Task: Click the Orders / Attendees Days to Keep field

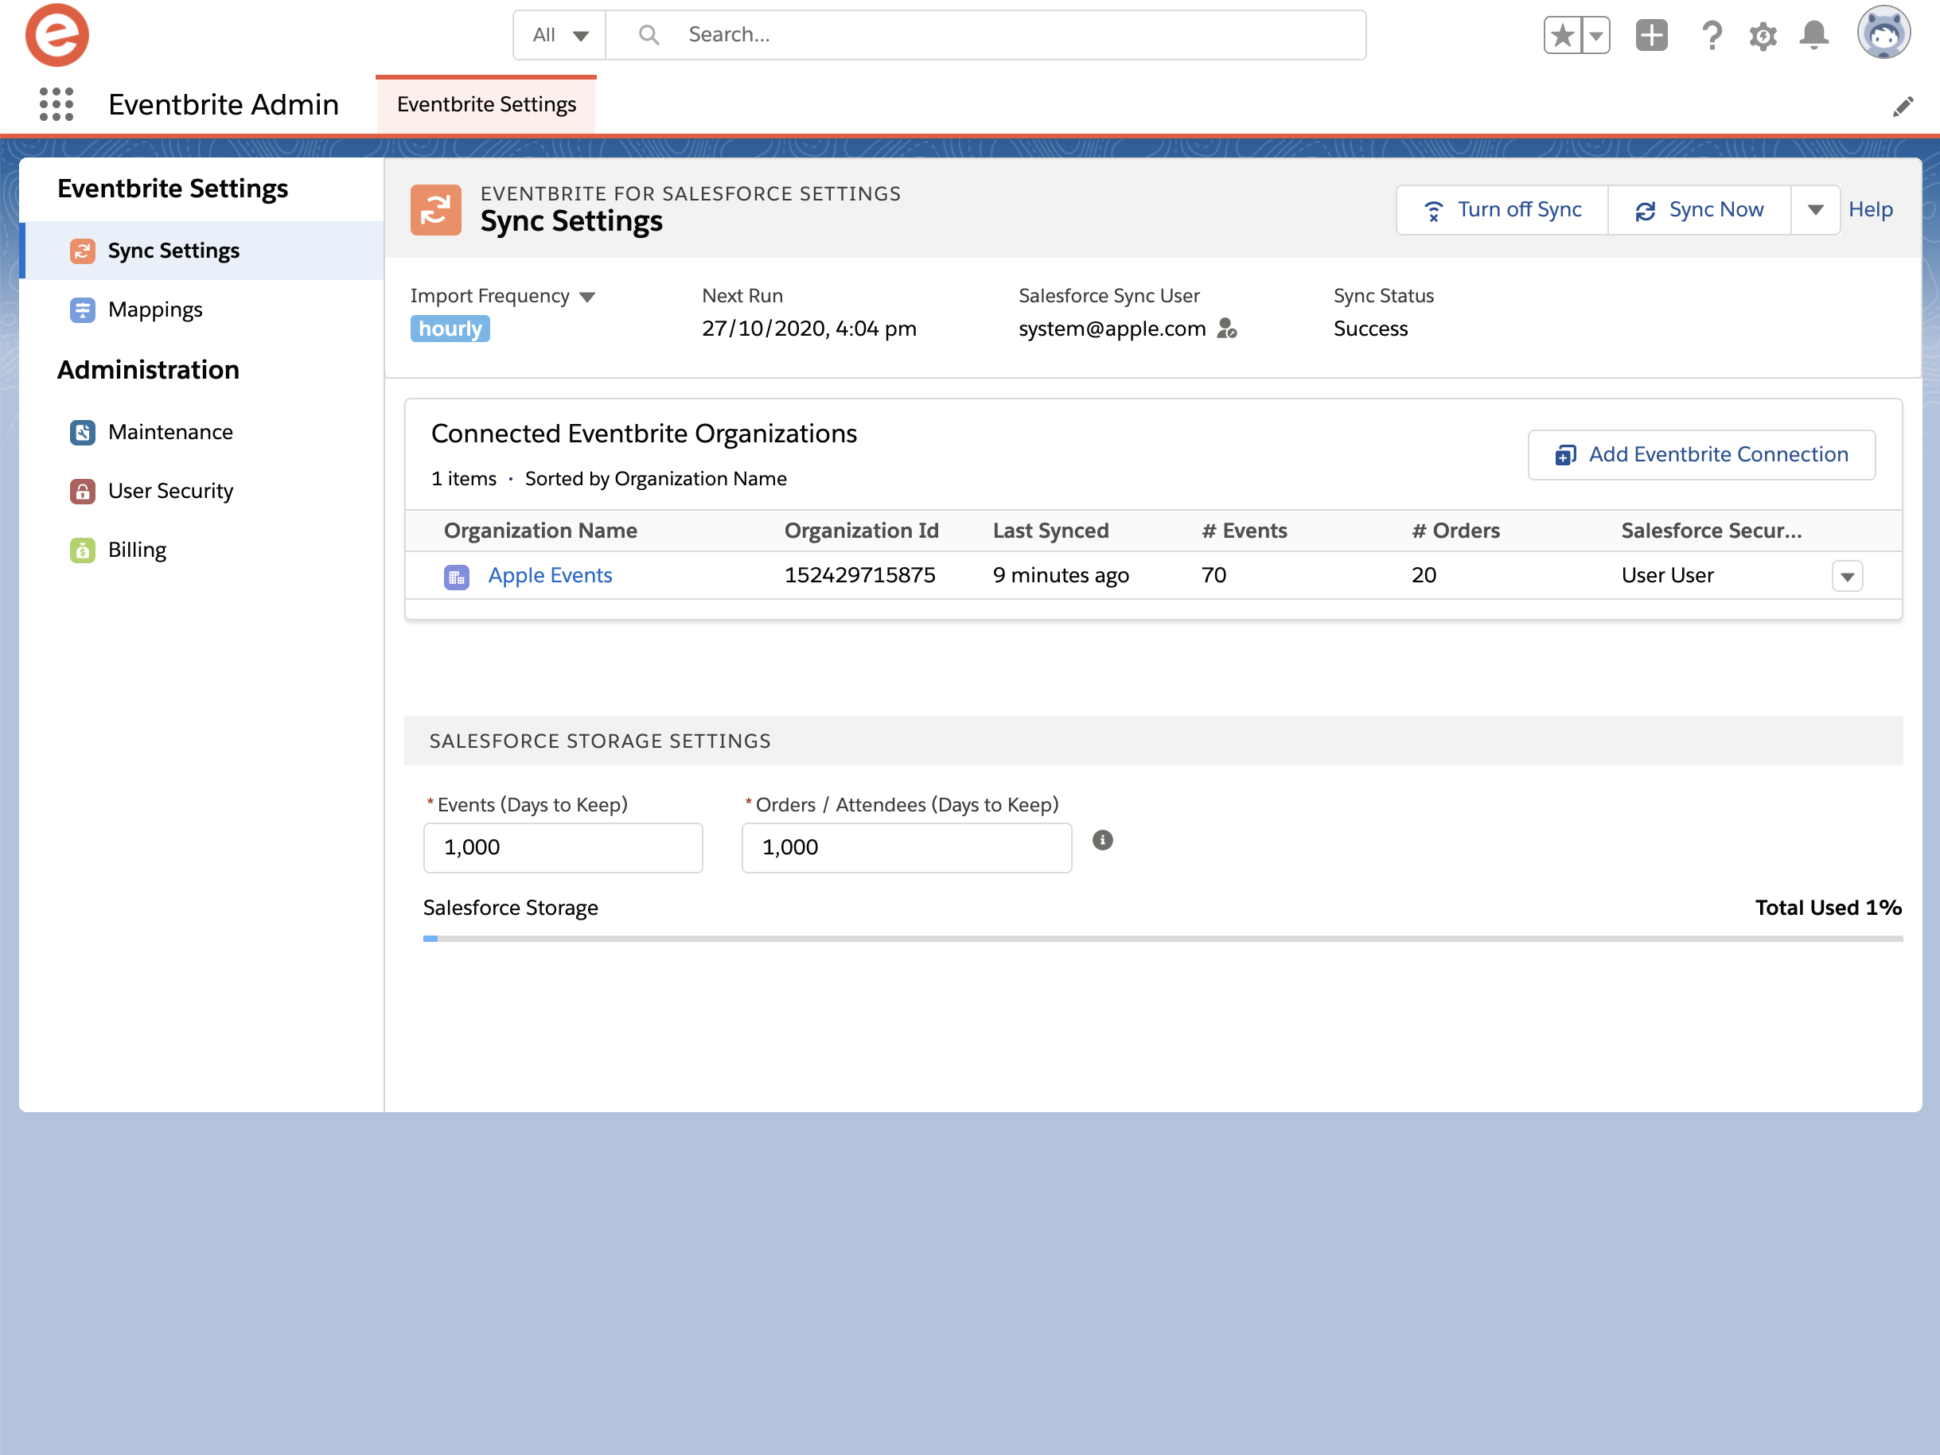Action: click(x=907, y=847)
